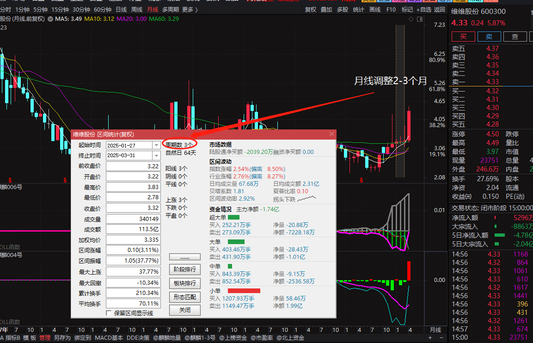Click the red 买 buy button
This screenshot has width=533, height=343.
coord(463,37)
